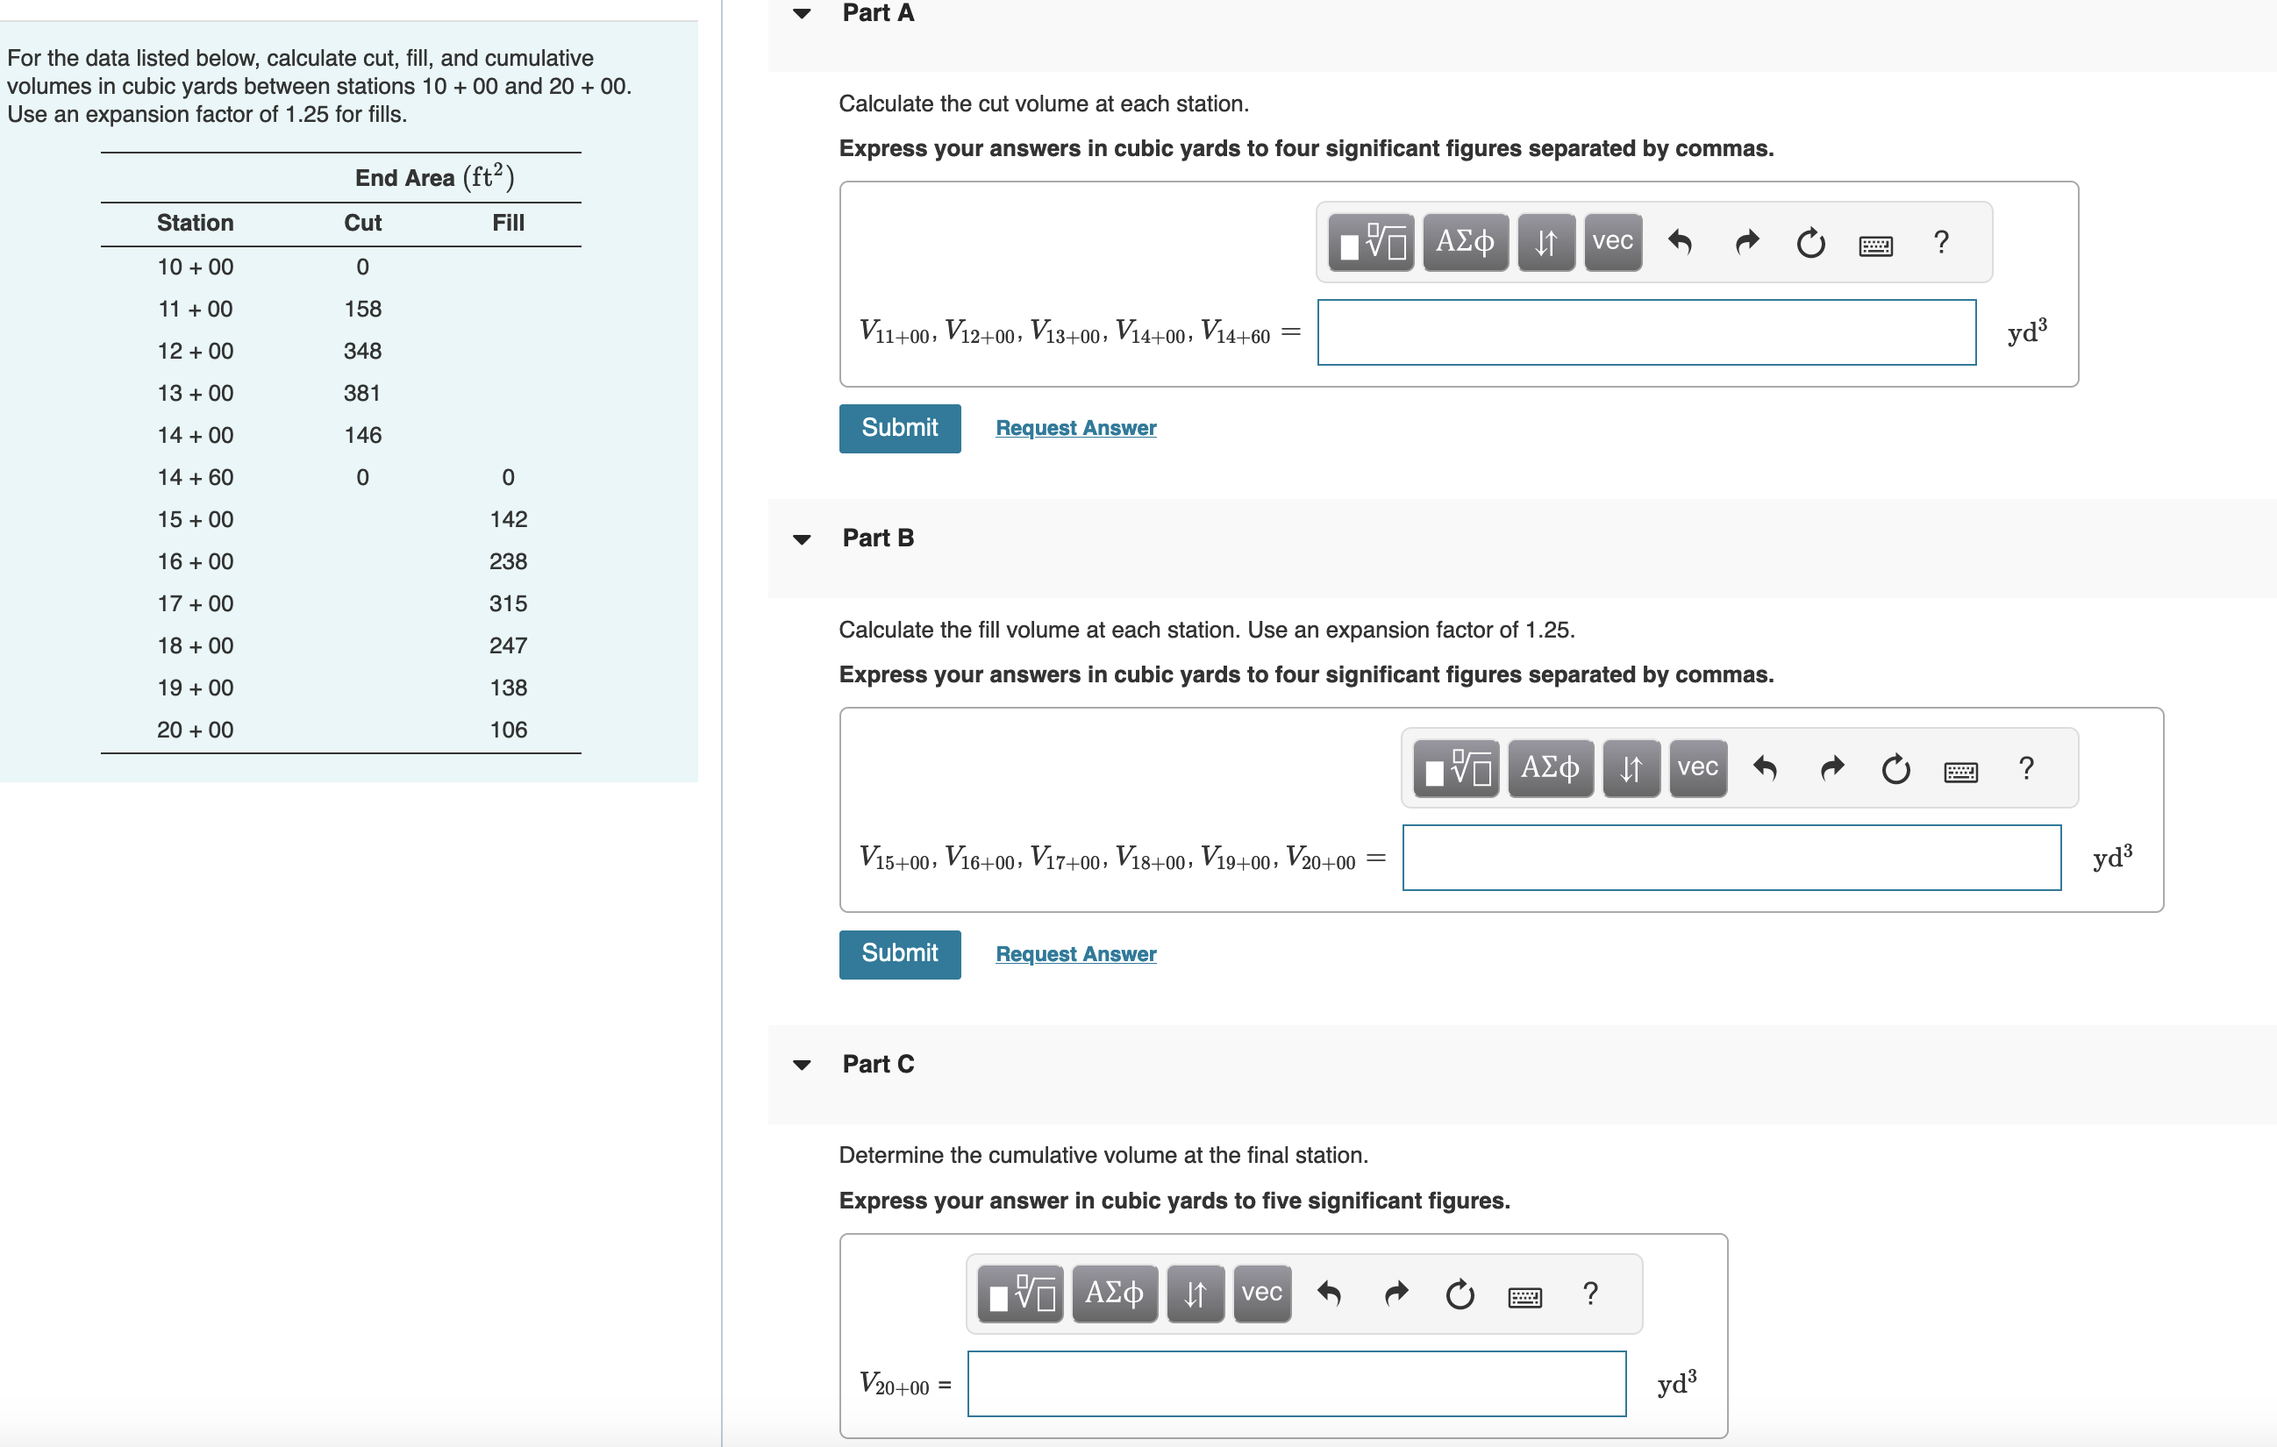Select the vec icon in Part A toolbar
This screenshot has width=2277, height=1447.
point(1611,242)
